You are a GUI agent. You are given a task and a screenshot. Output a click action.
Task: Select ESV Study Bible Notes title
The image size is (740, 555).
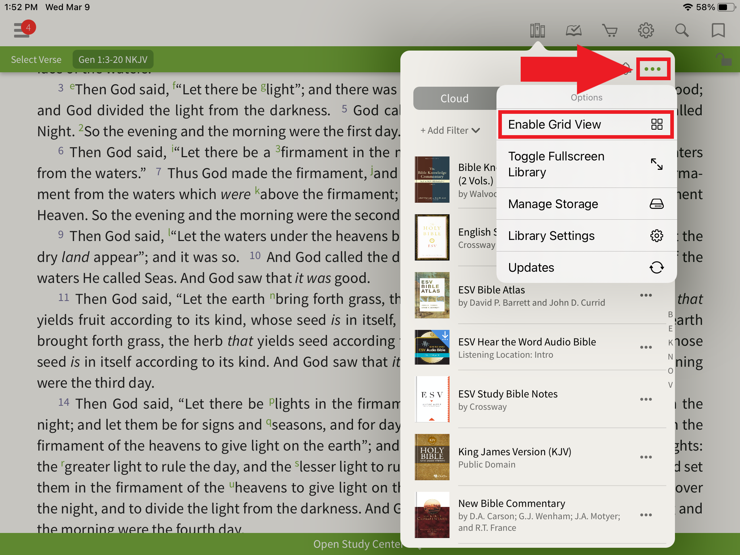point(508,394)
